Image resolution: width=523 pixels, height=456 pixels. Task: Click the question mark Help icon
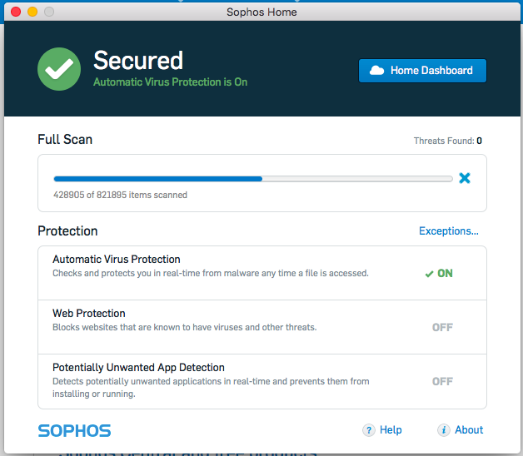tap(369, 430)
